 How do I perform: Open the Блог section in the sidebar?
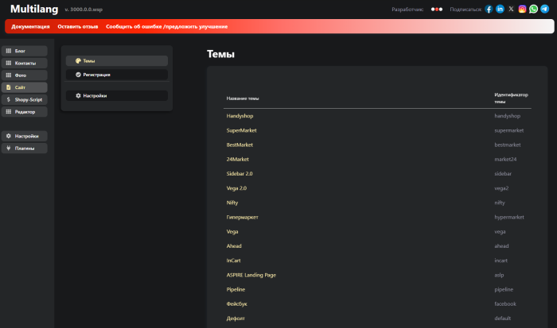[25, 51]
